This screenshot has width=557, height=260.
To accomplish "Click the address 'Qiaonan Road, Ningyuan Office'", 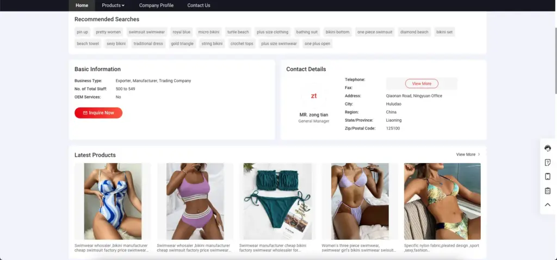I will (414, 96).
